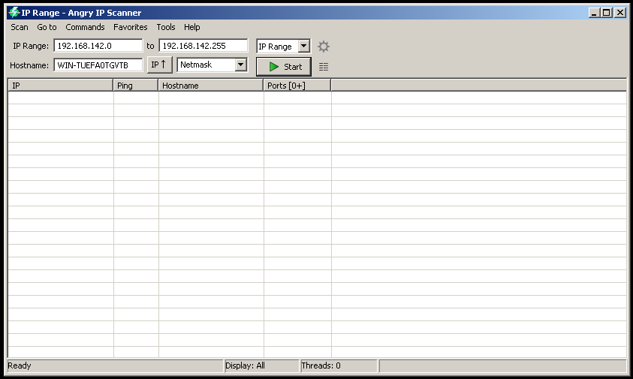Click the green Start scan button
This screenshot has height=379, width=633.
pos(284,67)
